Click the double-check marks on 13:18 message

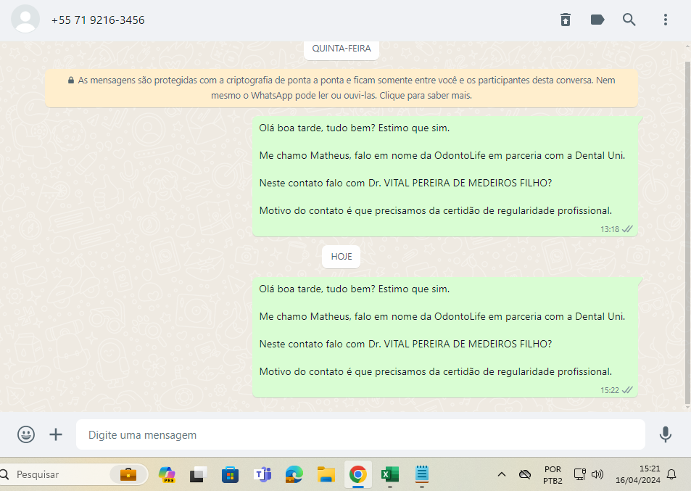627,228
